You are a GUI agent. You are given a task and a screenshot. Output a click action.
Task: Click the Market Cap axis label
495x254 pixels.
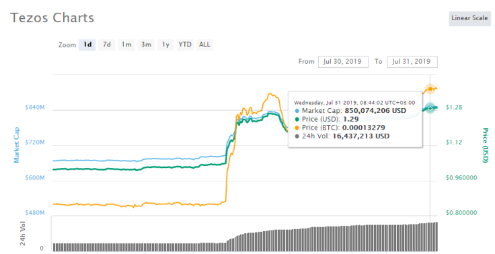(16, 145)
